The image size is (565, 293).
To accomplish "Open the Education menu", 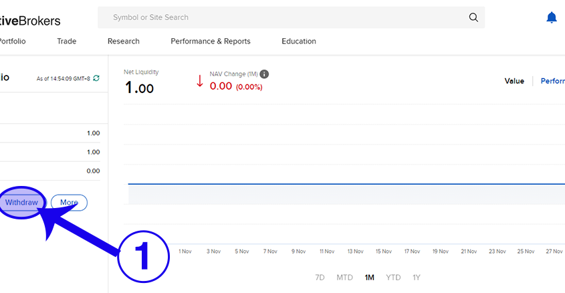I will [x=299, y=41].
